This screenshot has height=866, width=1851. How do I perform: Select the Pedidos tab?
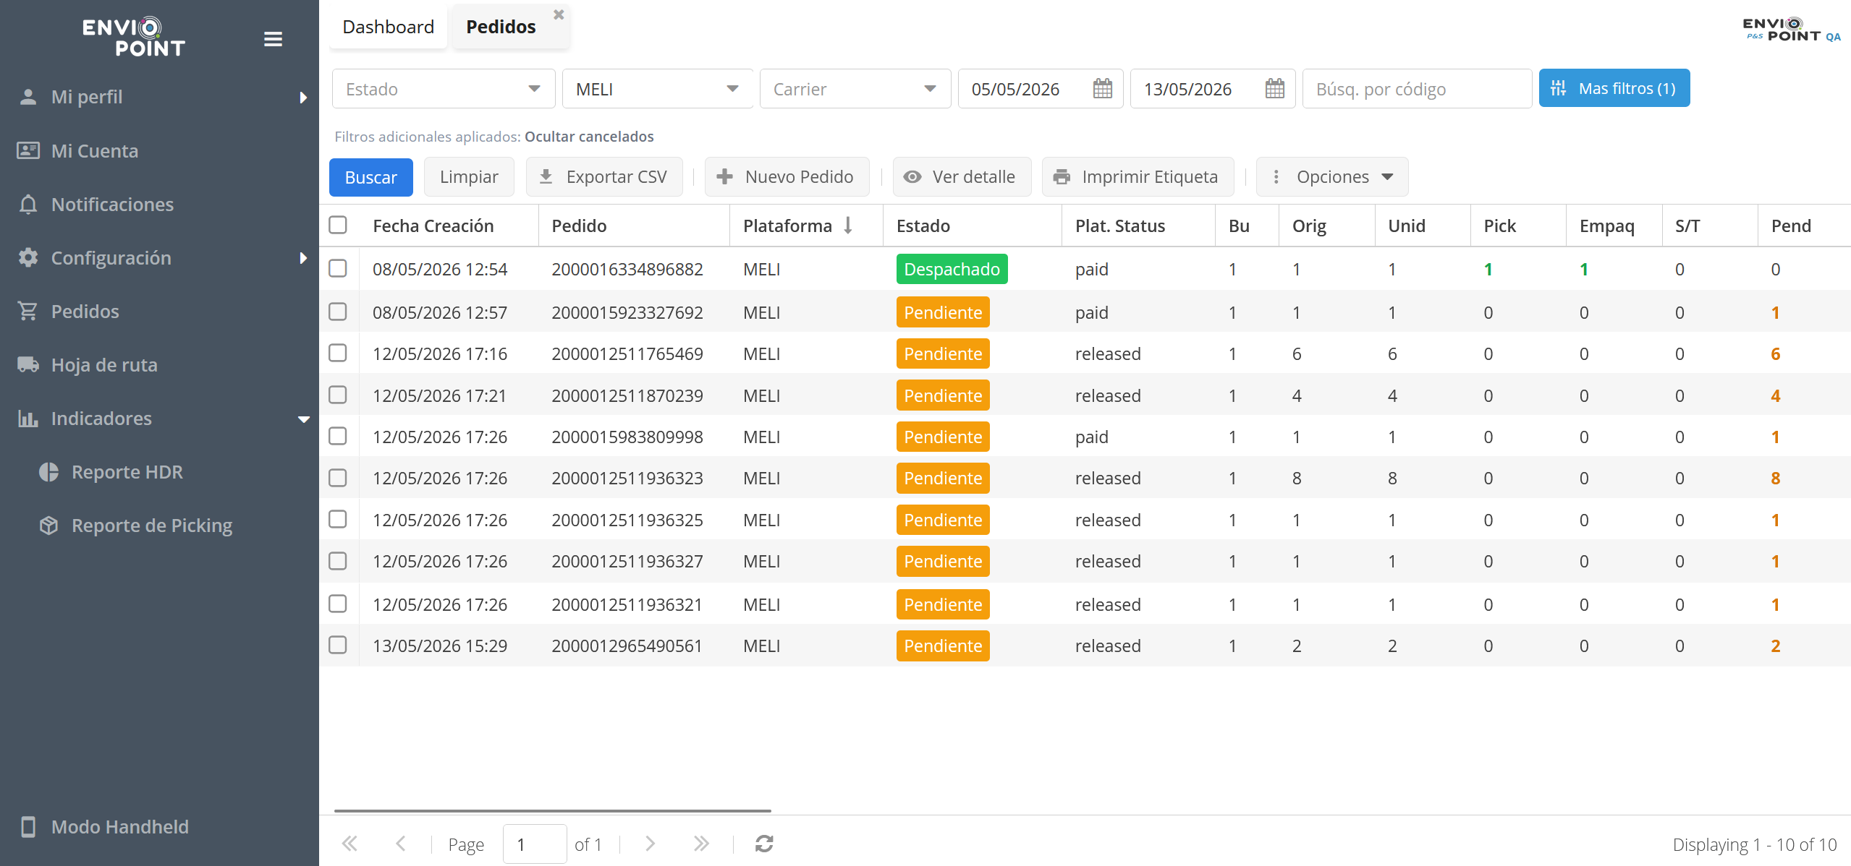point(501,27)
